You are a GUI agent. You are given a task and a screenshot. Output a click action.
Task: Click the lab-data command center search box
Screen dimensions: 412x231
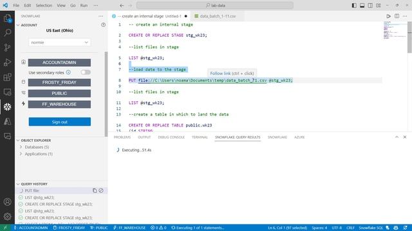click(x=214, y=5)
